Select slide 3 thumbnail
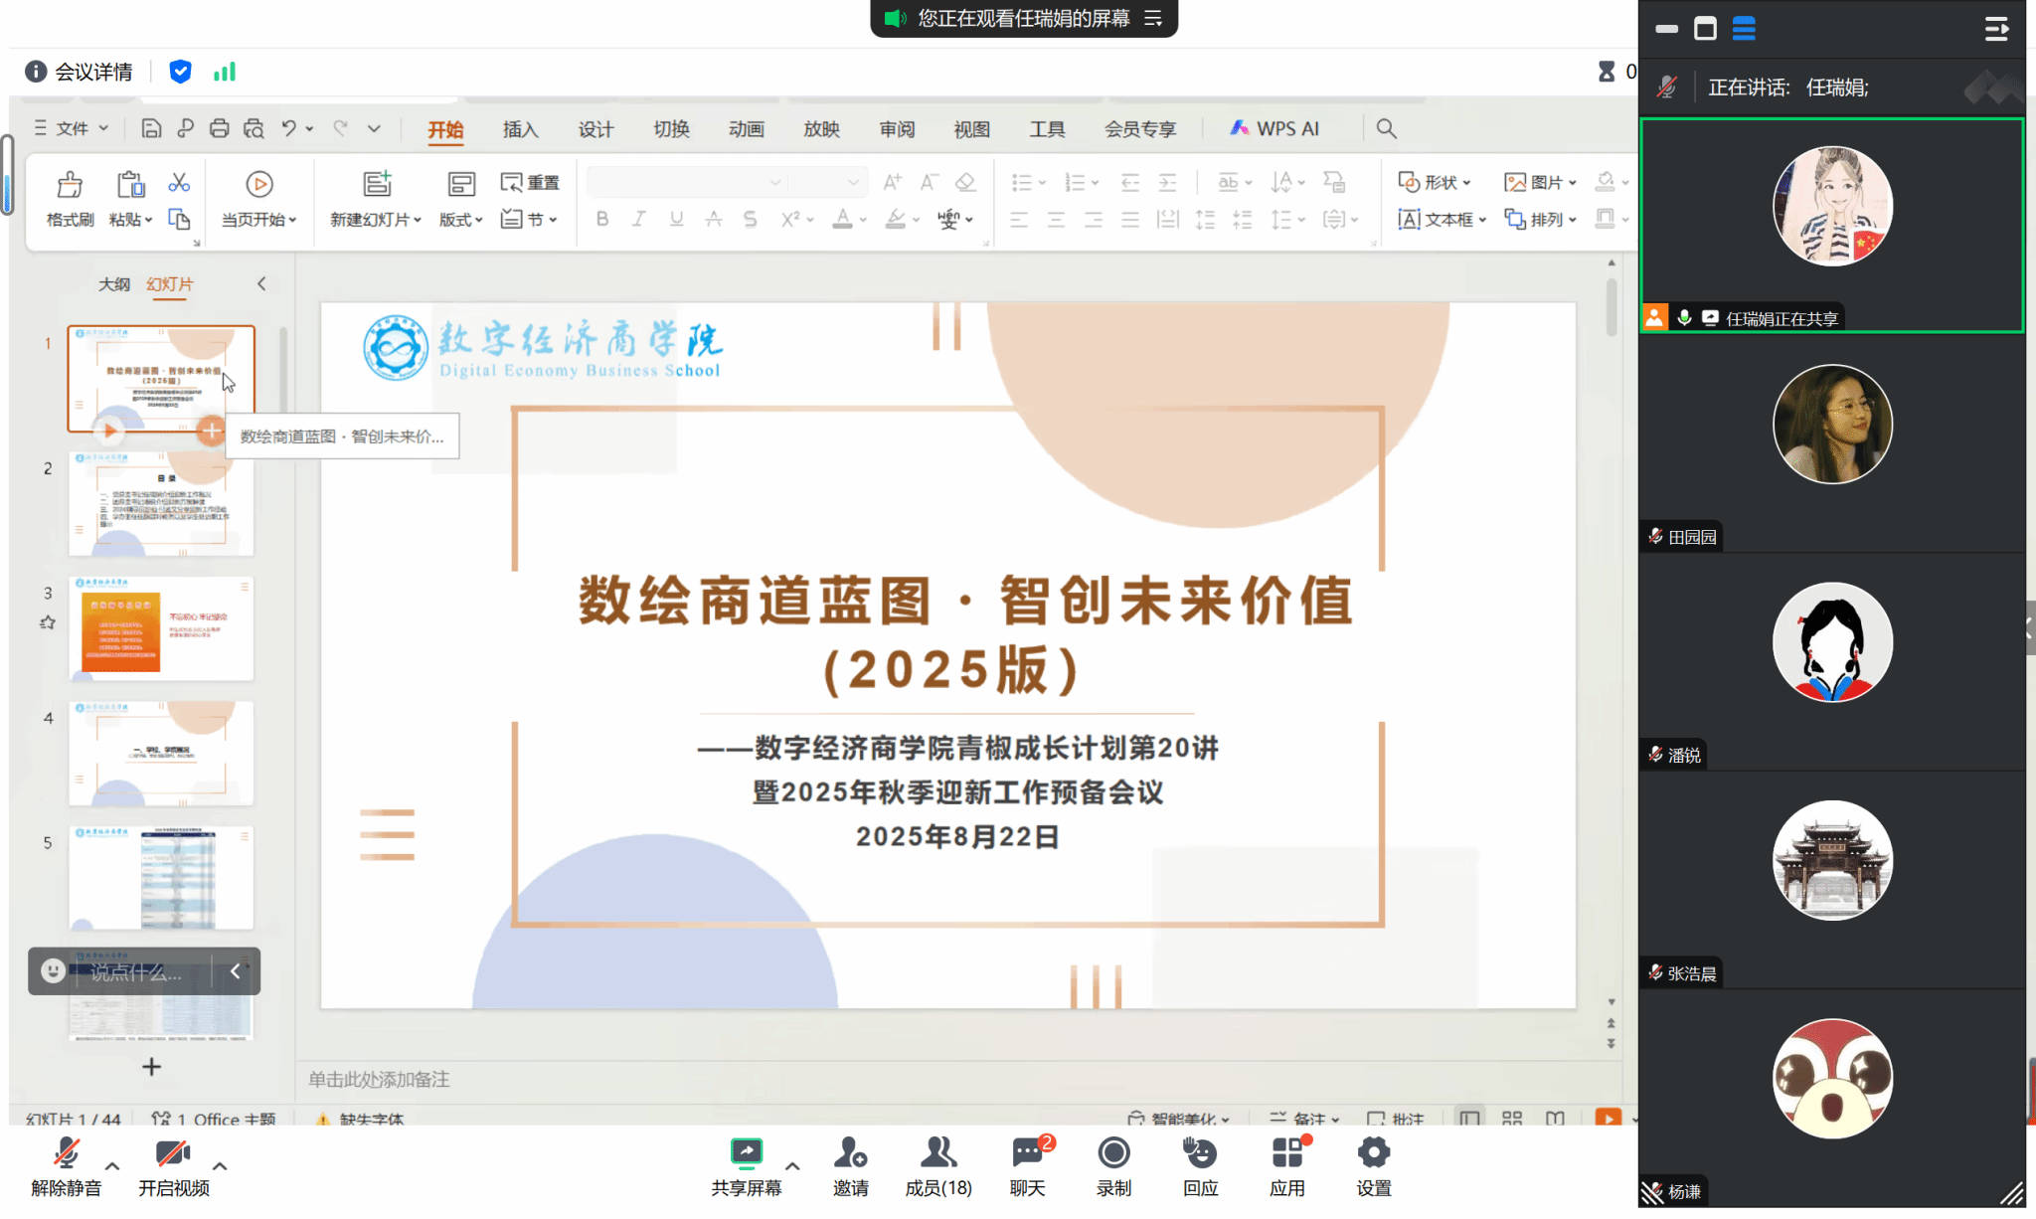This screenshot has width=2036, height=1219. [161, 628]
